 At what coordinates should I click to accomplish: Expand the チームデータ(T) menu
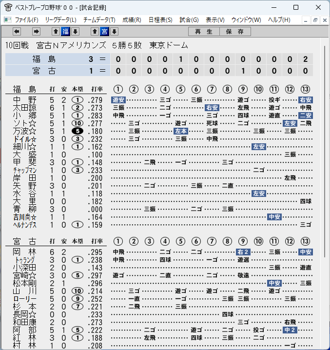click(x=99, y=20)
